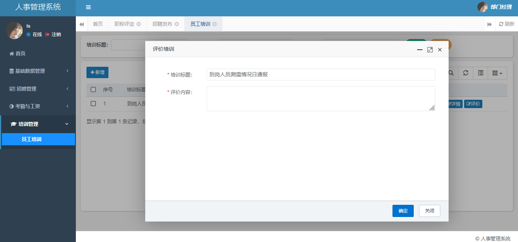This screenshot has width=518, height=242.
Task: Click the 确定 confirm button
Action: 403,211
